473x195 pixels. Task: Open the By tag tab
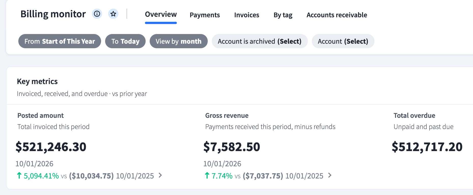point(283,15)
